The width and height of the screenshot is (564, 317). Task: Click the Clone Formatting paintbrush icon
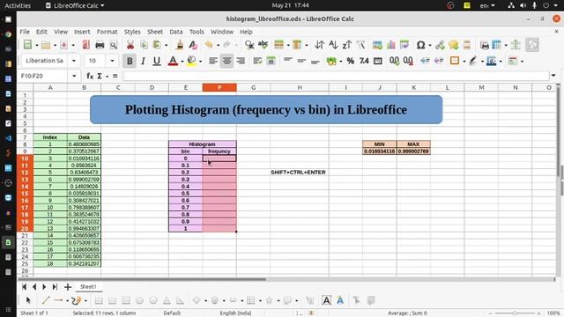180,45
